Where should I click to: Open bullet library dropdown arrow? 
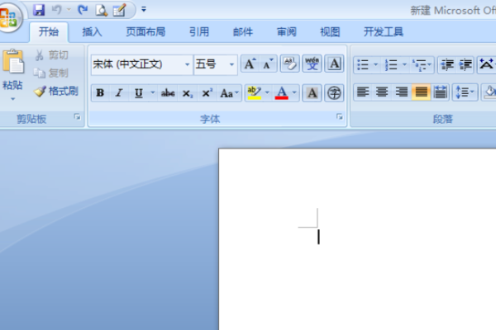point(376,64)
